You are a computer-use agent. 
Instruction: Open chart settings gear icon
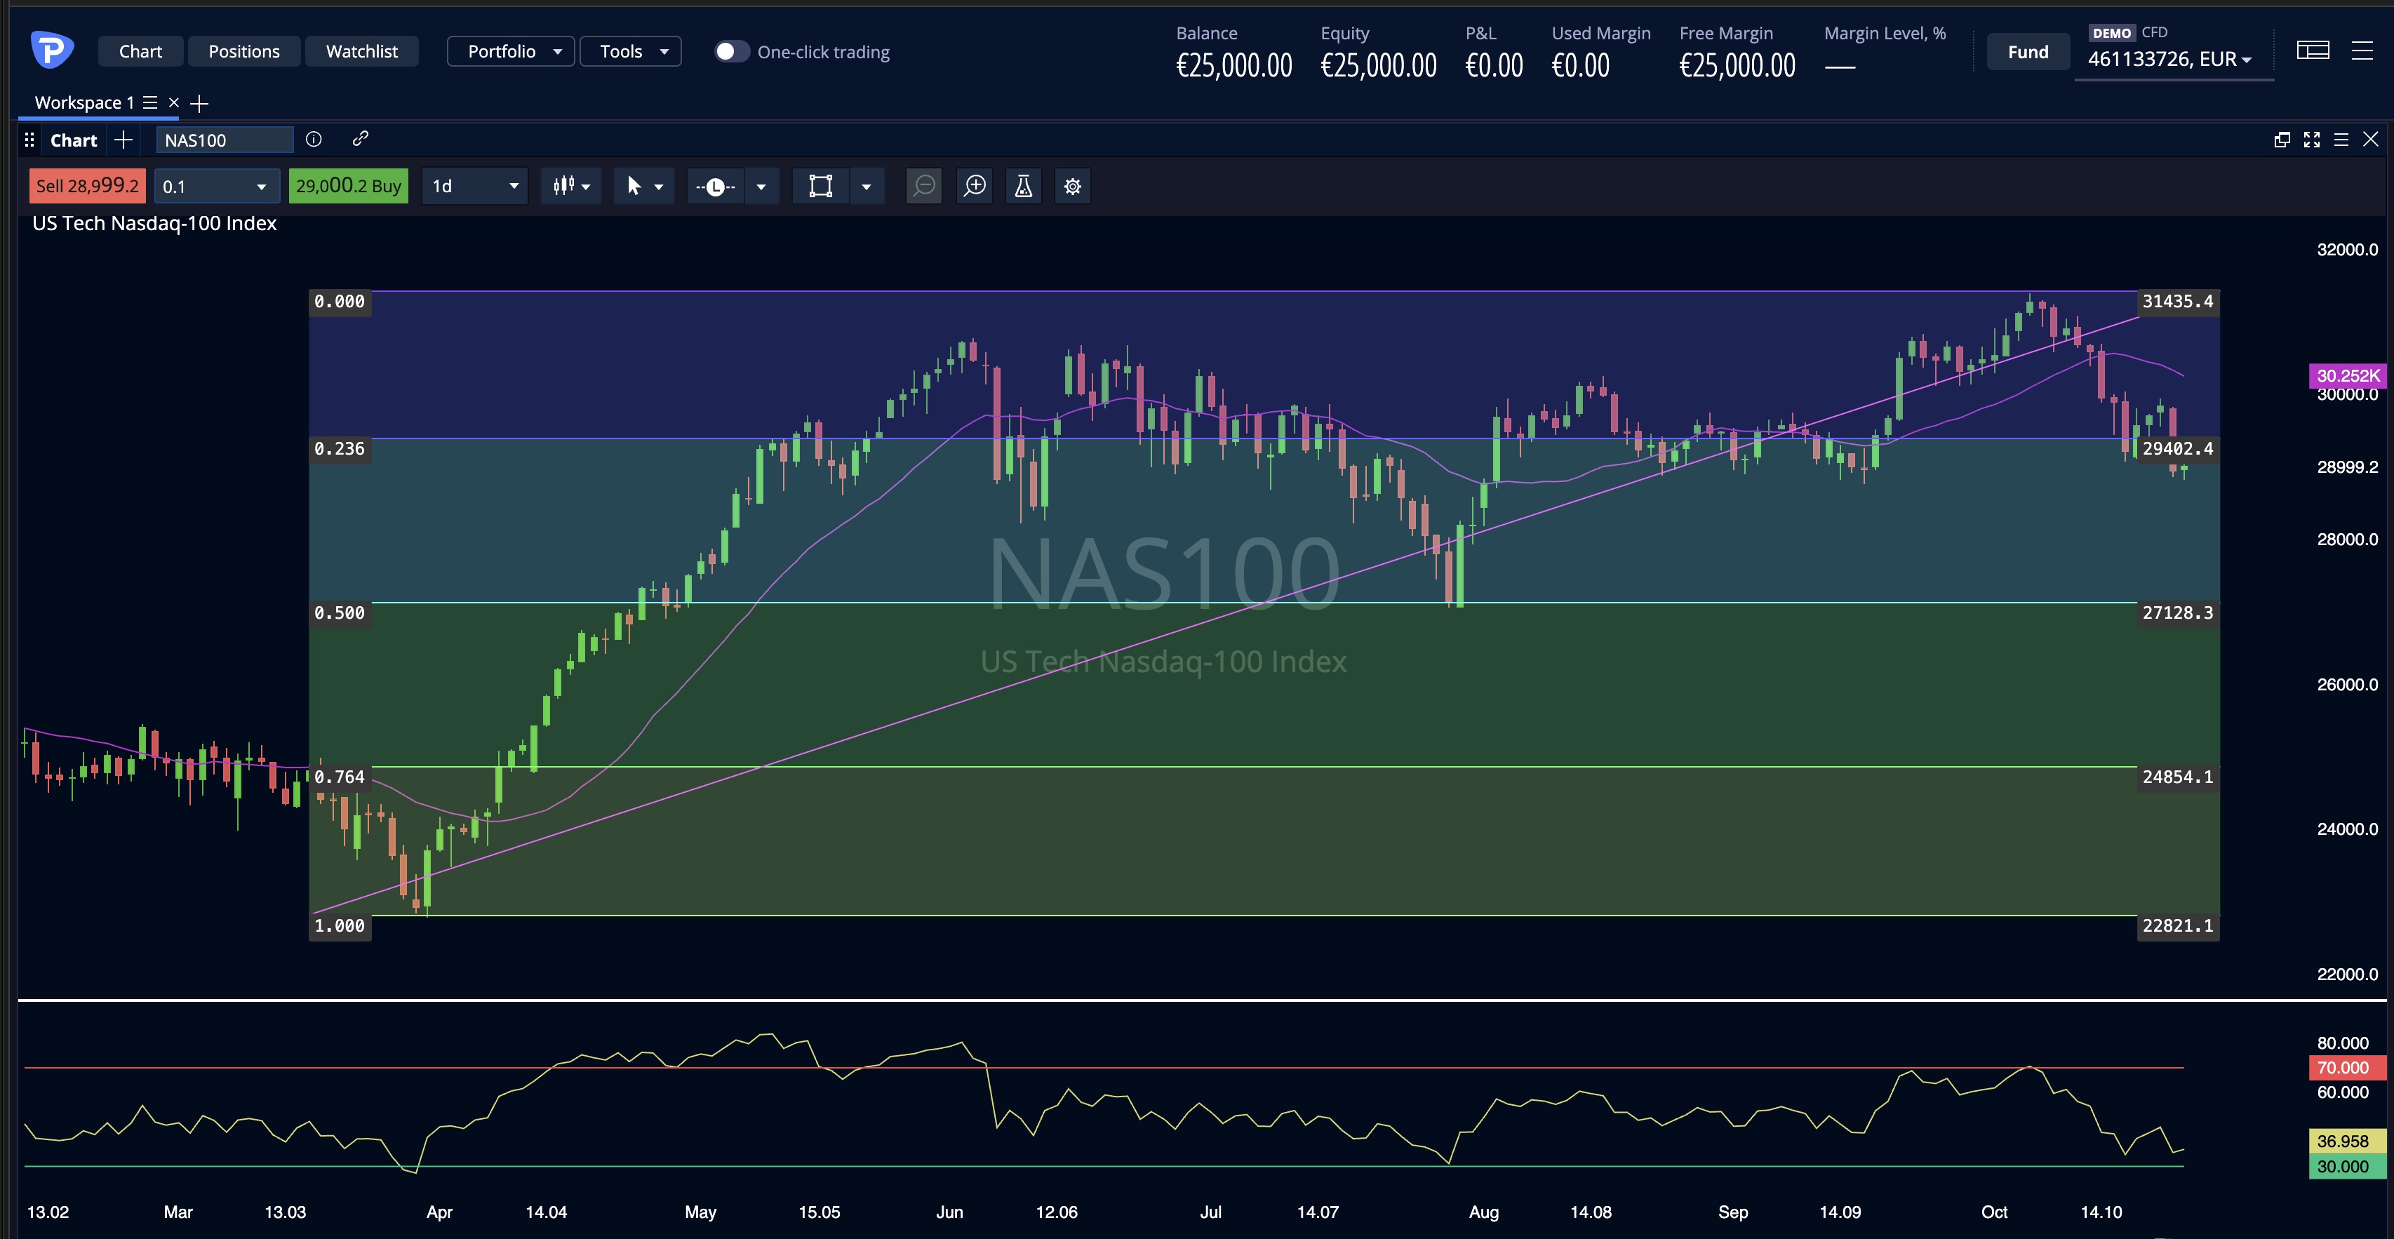[1073, 186]
